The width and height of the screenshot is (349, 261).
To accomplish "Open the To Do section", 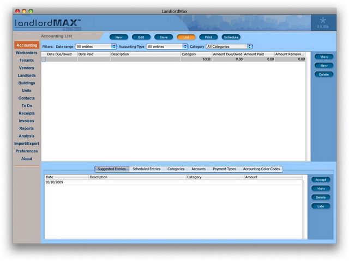I will [x=27, y=105].
